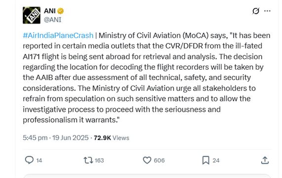Click the repost count 163
The width and height of the screenshot is (282, 178).
(x=99, y=160)
